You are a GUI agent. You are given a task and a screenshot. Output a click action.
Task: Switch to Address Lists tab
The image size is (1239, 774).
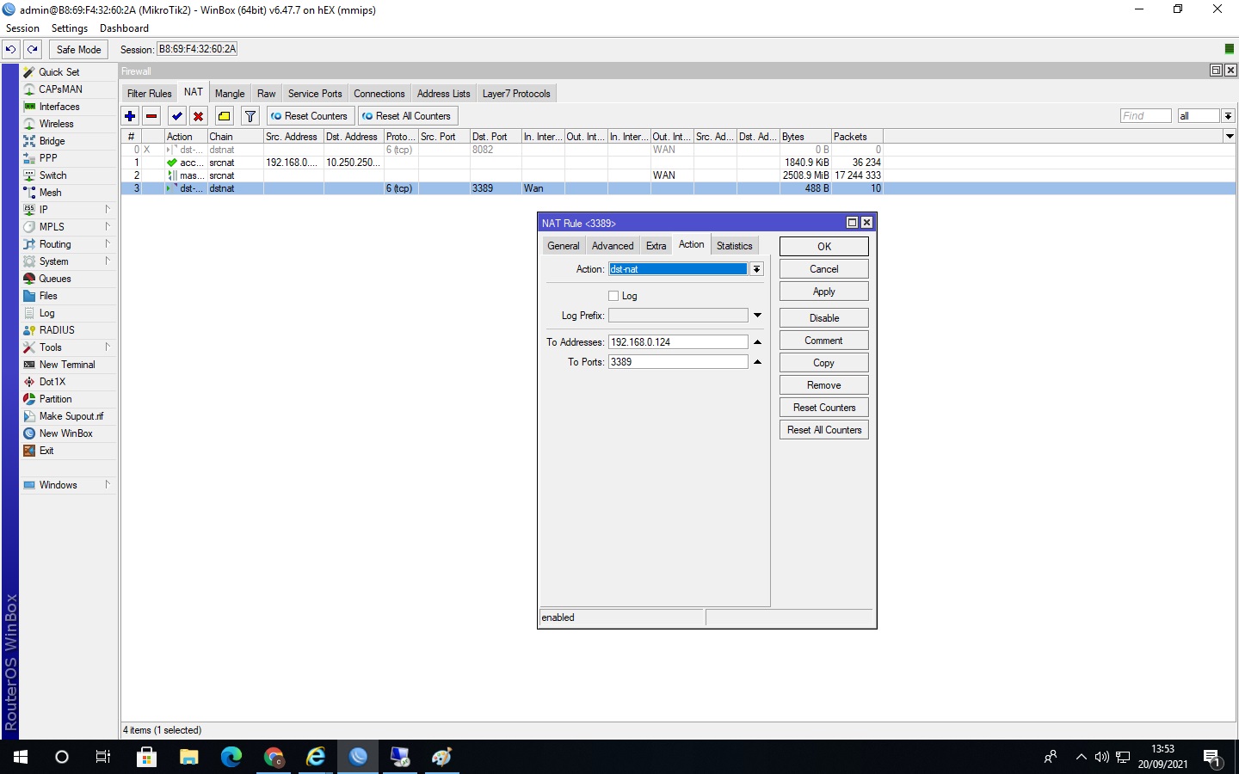click(443, 94)
